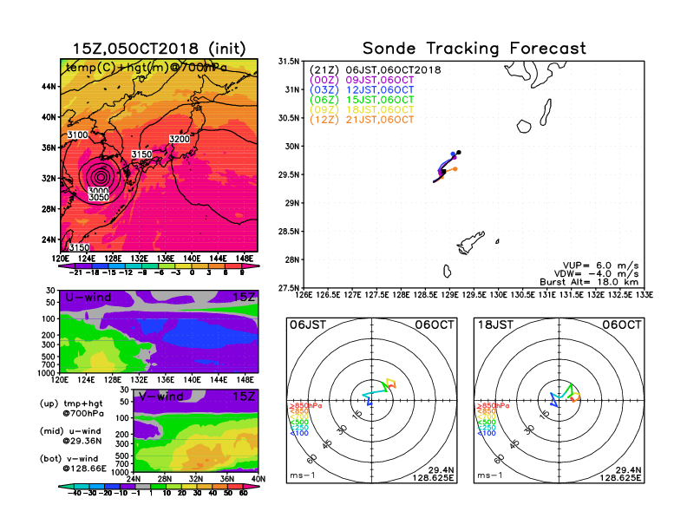Click the '≥850hPa' legend in 06JST hodograph
687x531 pixels.
[305, 406]
